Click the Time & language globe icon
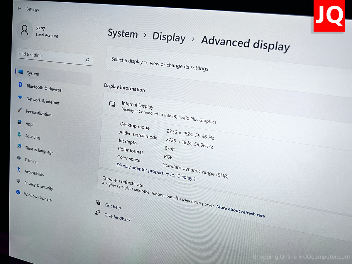This screenshot has width=352, height=264. [x=19, y=146]
